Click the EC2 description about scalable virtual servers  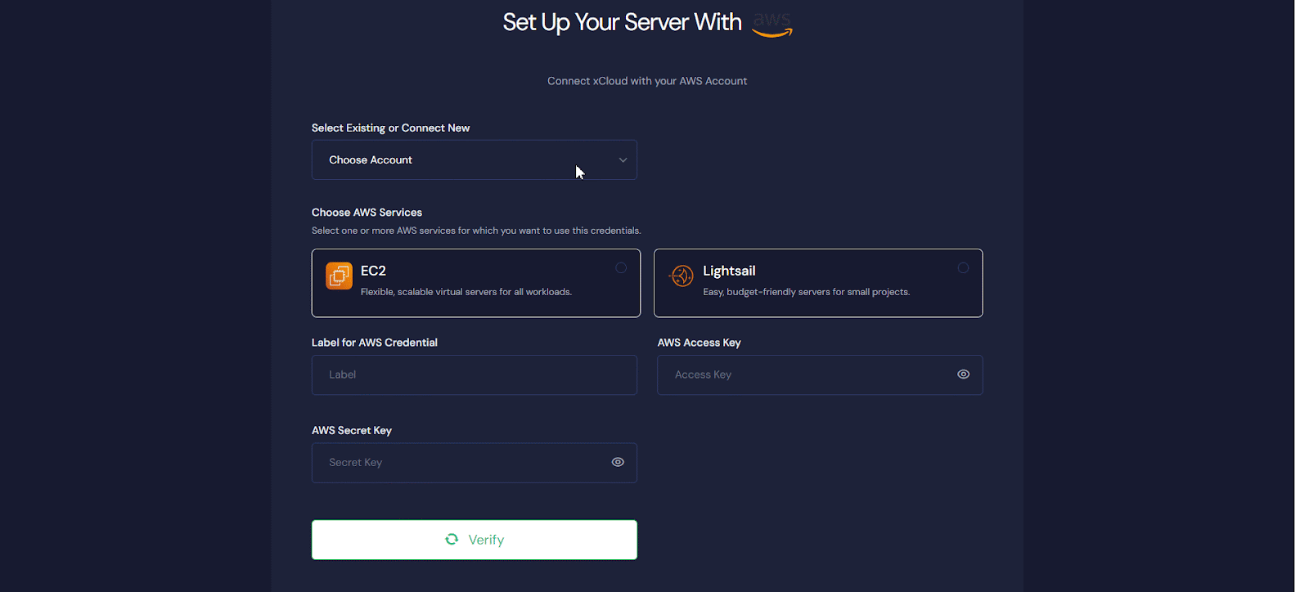[x=466, y=292]
